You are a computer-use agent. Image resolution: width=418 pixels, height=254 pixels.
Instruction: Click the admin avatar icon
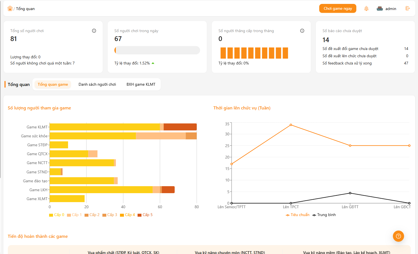tap(380, 9)
